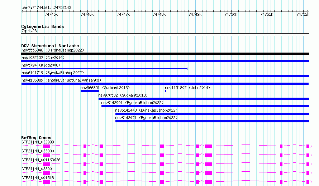Open transcript GTF2I|NM_033000 label
This screenshot has width=319, height=186.
pos(38,151)
